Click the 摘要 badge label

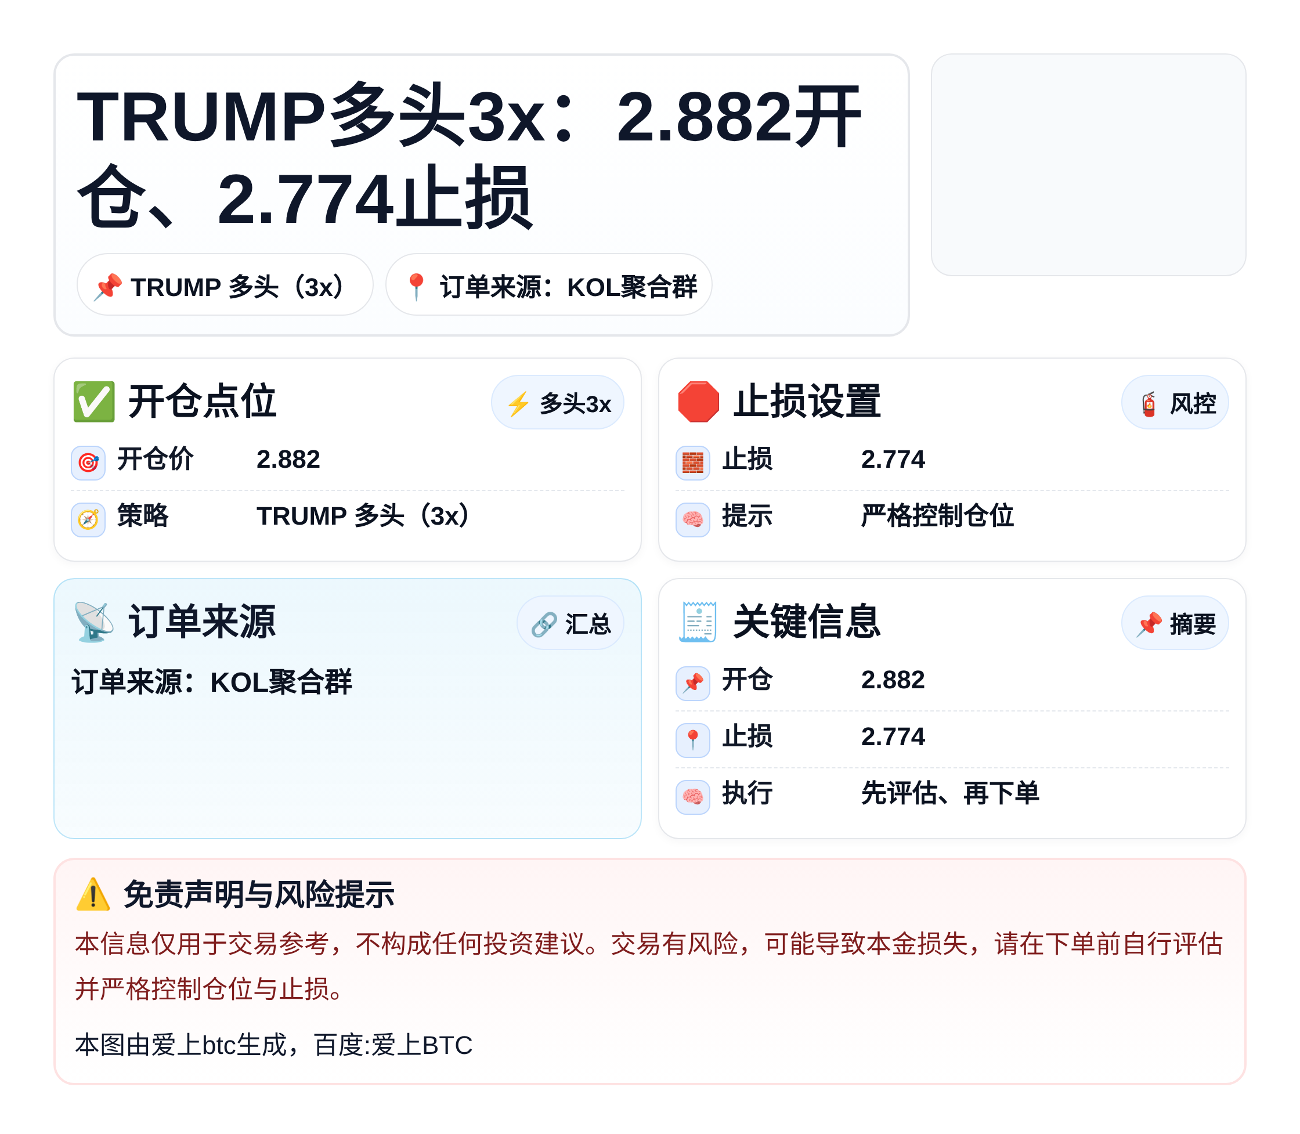pos(1193,624)
